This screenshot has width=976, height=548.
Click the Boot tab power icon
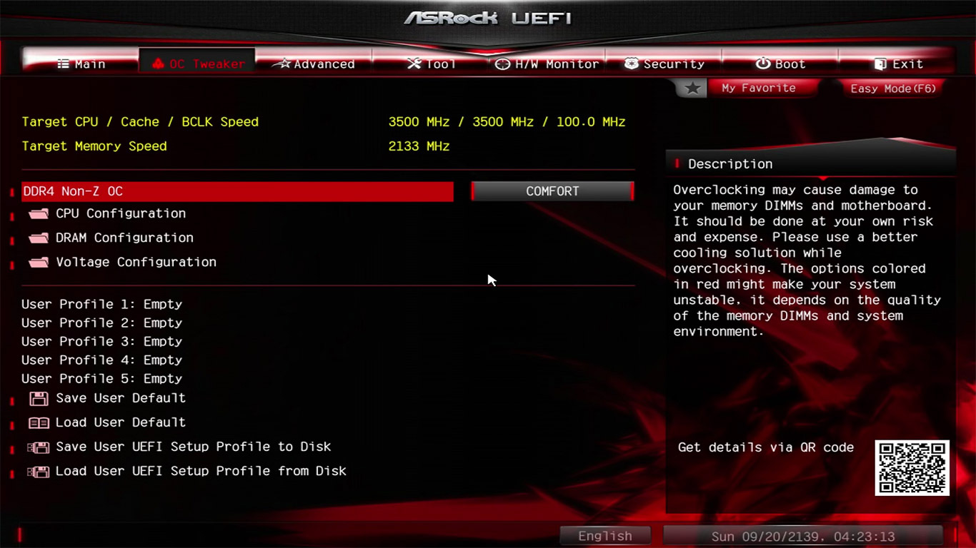tap(763, 64)
